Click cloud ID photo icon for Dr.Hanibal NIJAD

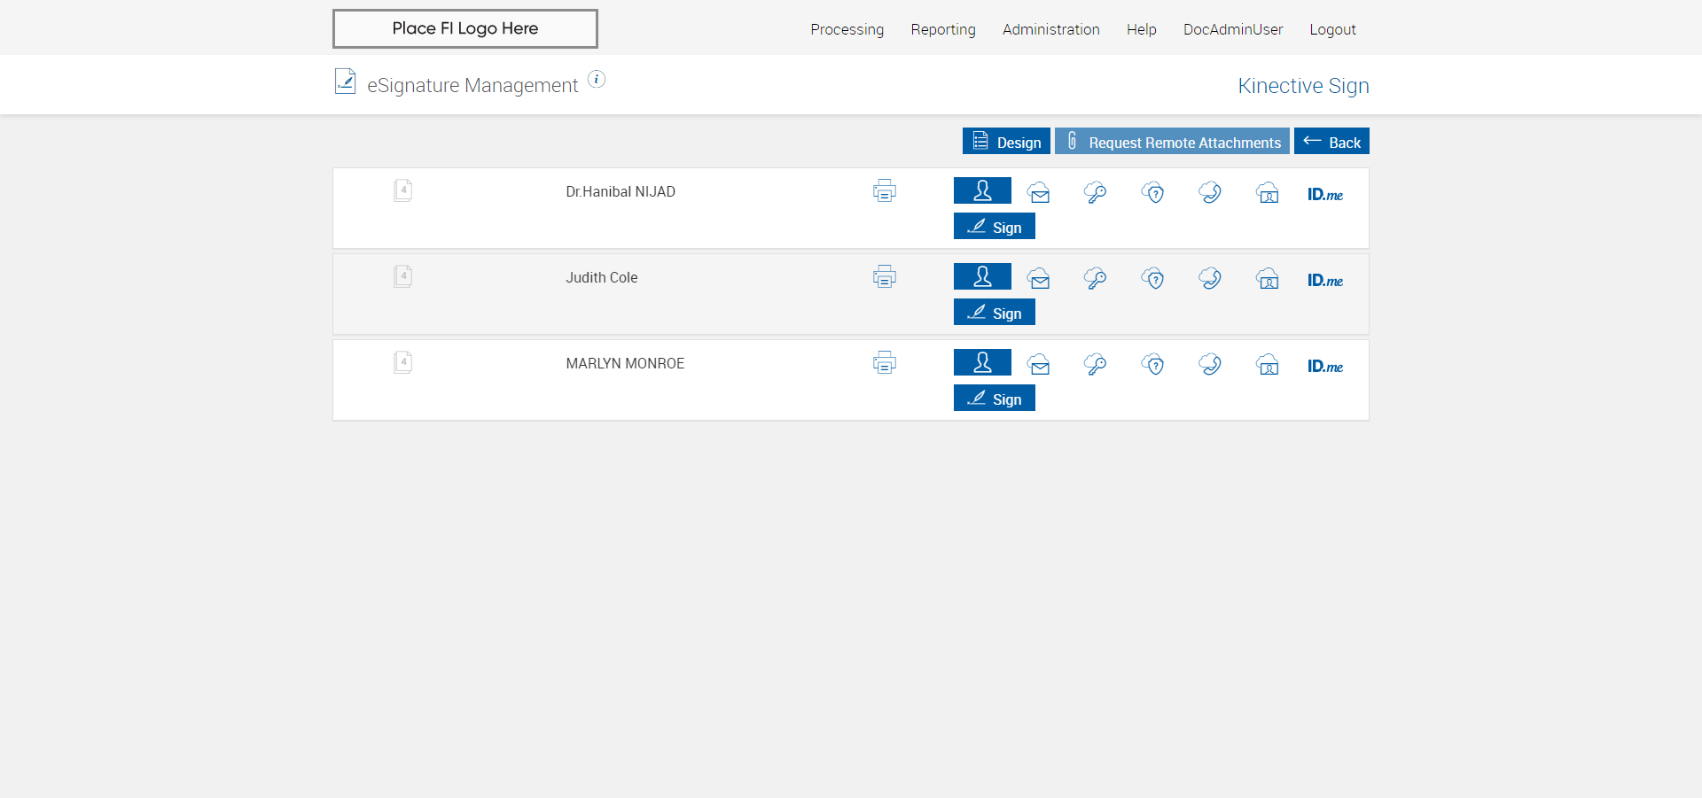[x=1268, y=192]
